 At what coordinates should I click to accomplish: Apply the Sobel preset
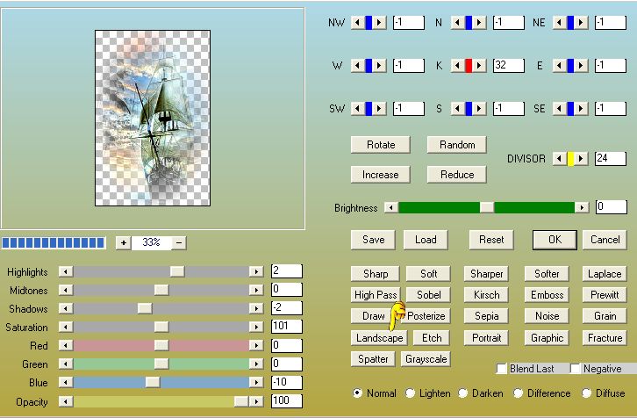pos(428,295)
